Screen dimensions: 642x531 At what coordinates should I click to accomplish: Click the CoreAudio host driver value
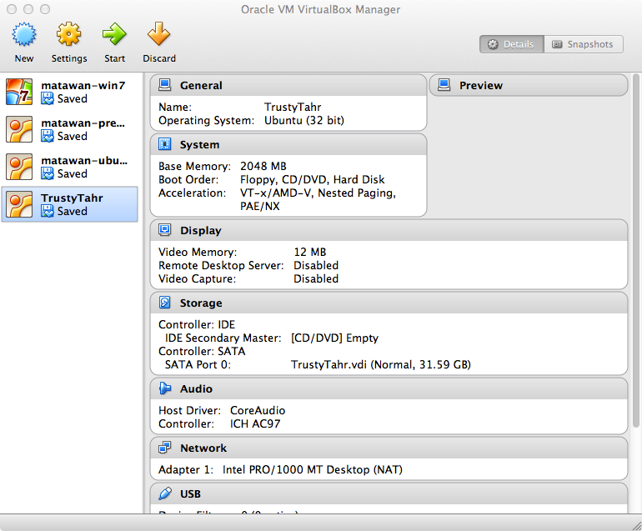[258, 410]
